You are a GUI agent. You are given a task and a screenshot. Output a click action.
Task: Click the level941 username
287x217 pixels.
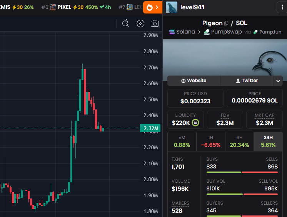coord(192,7)
